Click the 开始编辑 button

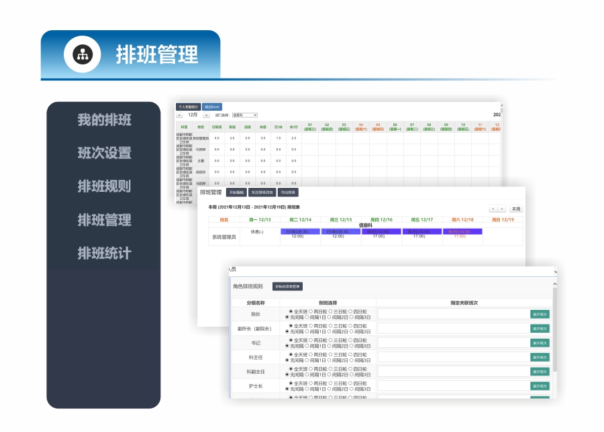[237, 193]
